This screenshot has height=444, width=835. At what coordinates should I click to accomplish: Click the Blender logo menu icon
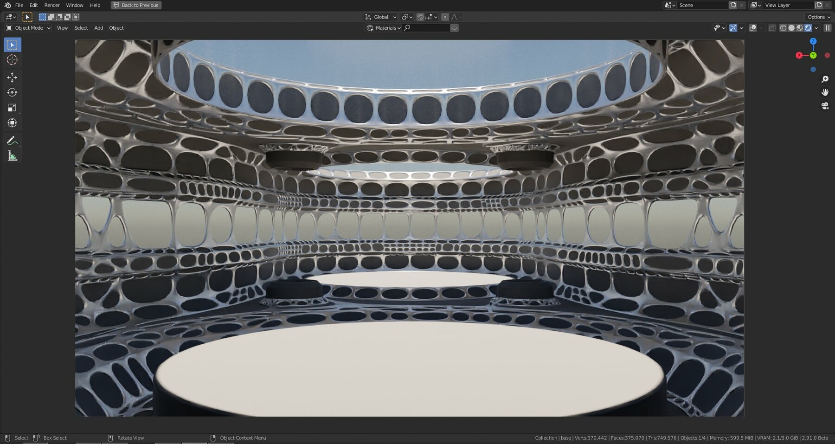click(7, 5)
